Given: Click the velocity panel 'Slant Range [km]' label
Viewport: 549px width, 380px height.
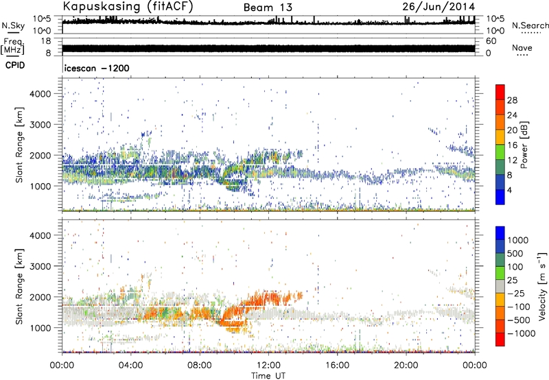Looking at the screenshot, I should click(19, 286).
